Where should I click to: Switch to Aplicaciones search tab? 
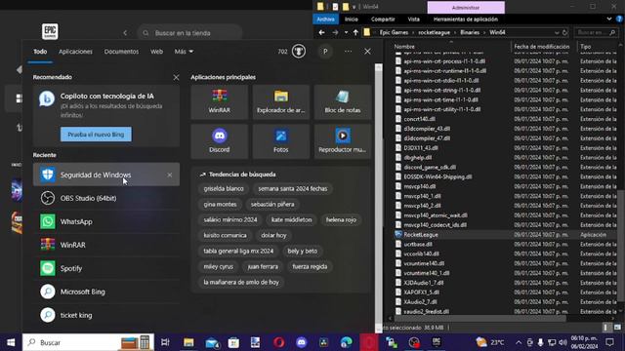75,52
